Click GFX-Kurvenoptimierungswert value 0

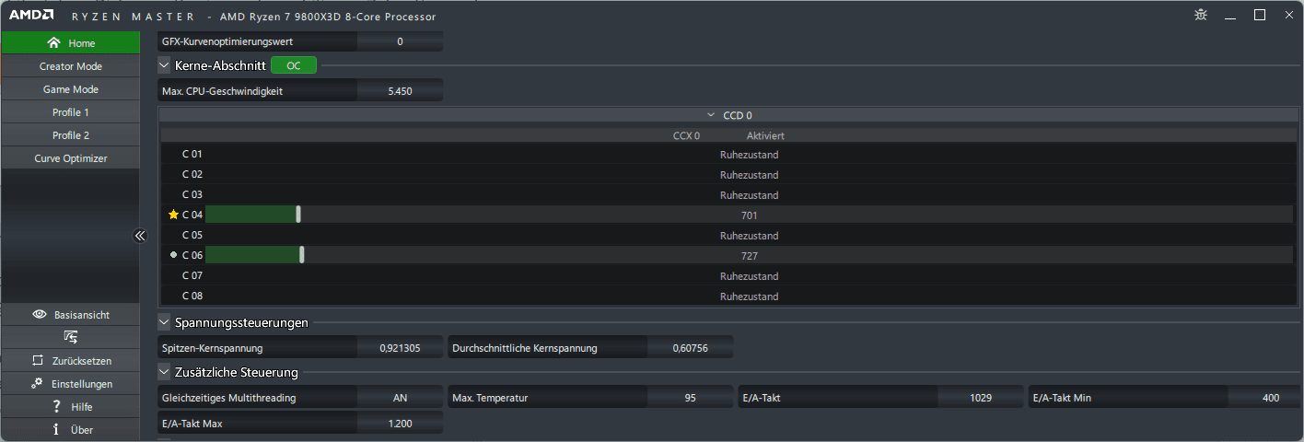[x=400, y=41]
